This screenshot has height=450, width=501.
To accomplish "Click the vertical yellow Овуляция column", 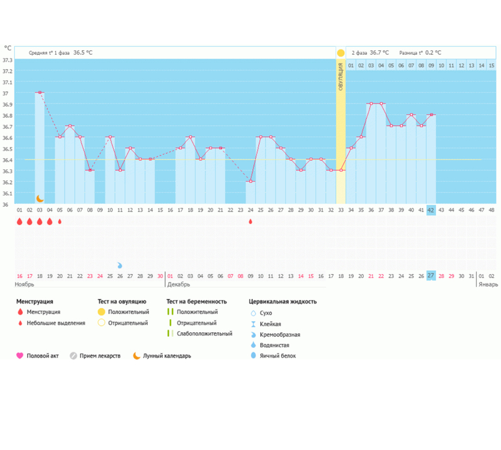I will (340, 130).
